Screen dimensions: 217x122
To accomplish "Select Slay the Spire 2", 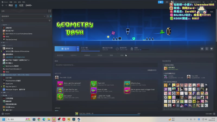I will (x=11, y=86).
